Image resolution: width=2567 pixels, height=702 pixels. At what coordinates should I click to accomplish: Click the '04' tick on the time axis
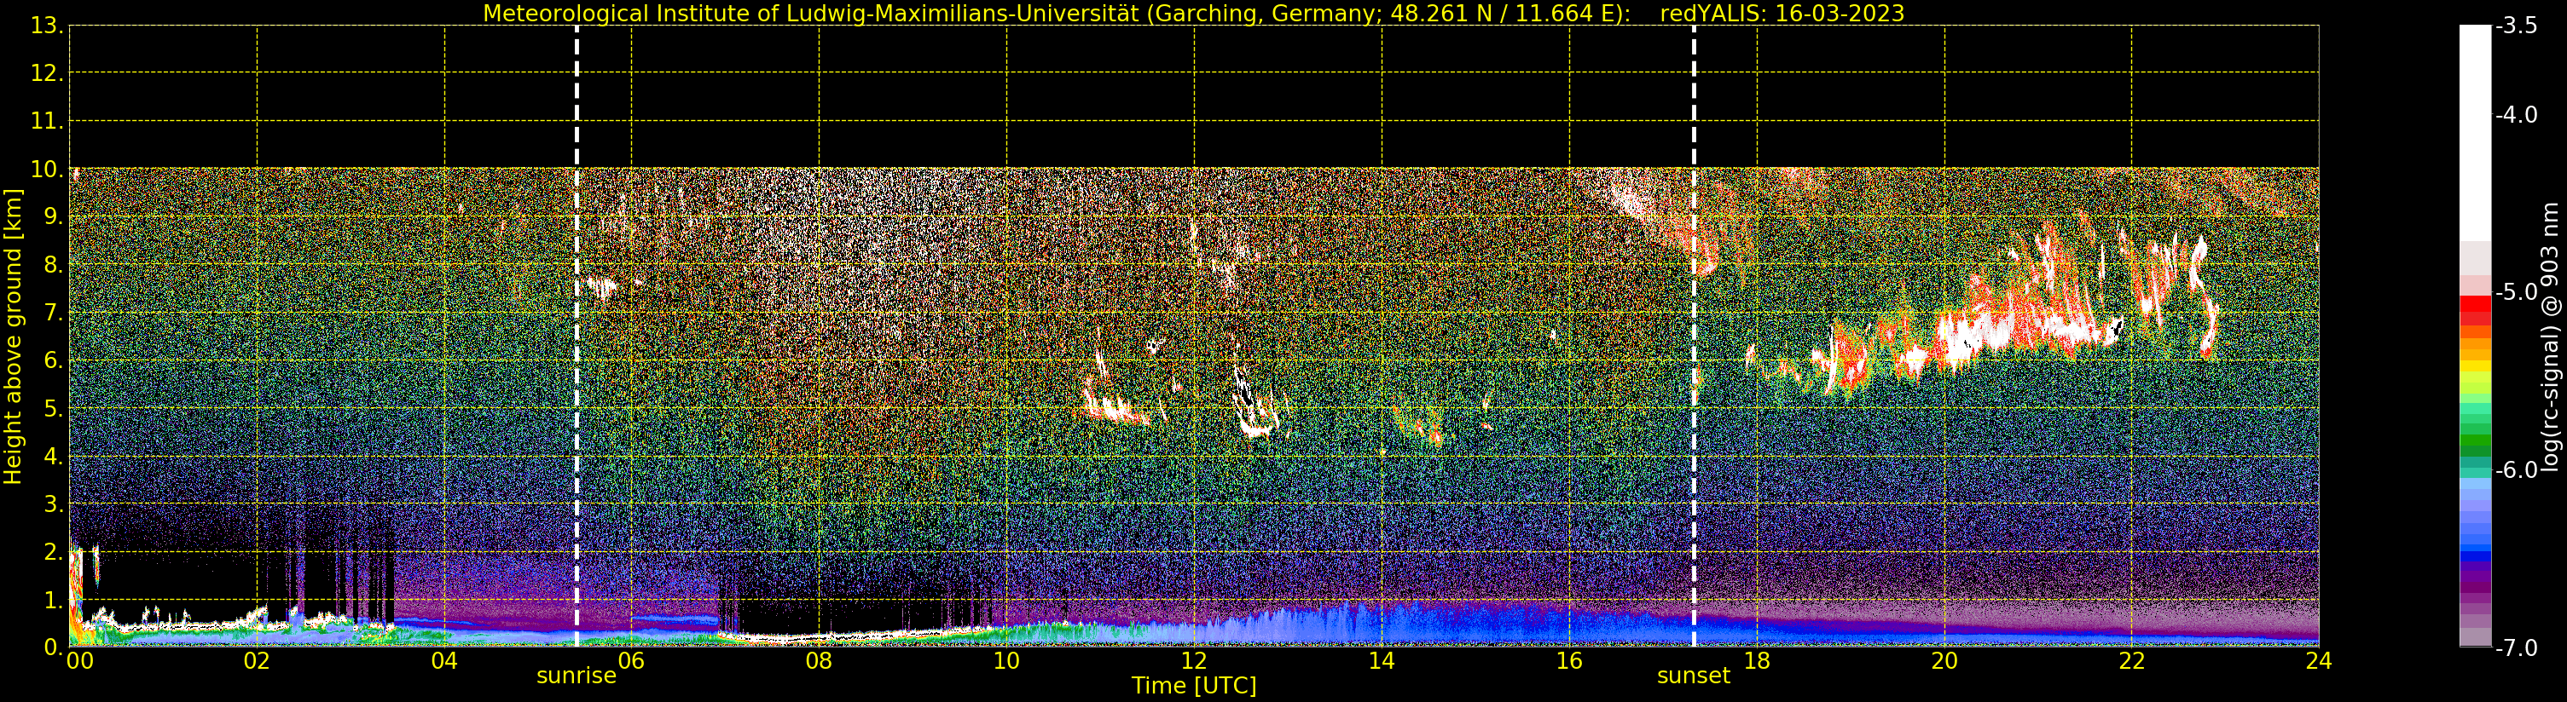(443, 661)
